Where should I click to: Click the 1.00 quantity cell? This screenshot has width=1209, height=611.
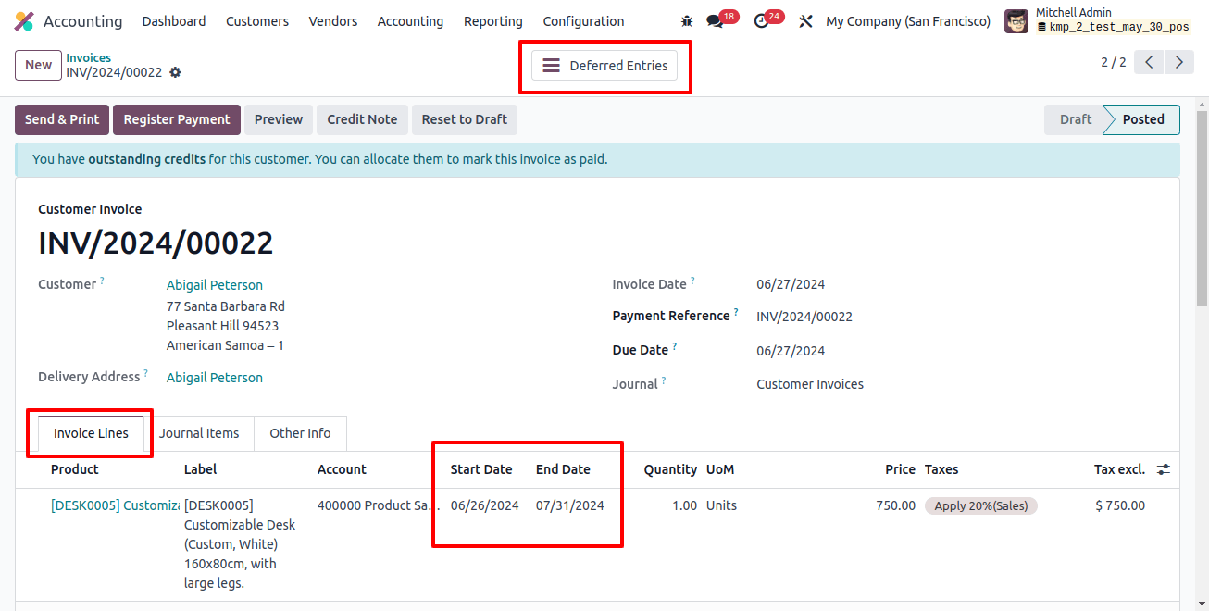coord(684,505)
